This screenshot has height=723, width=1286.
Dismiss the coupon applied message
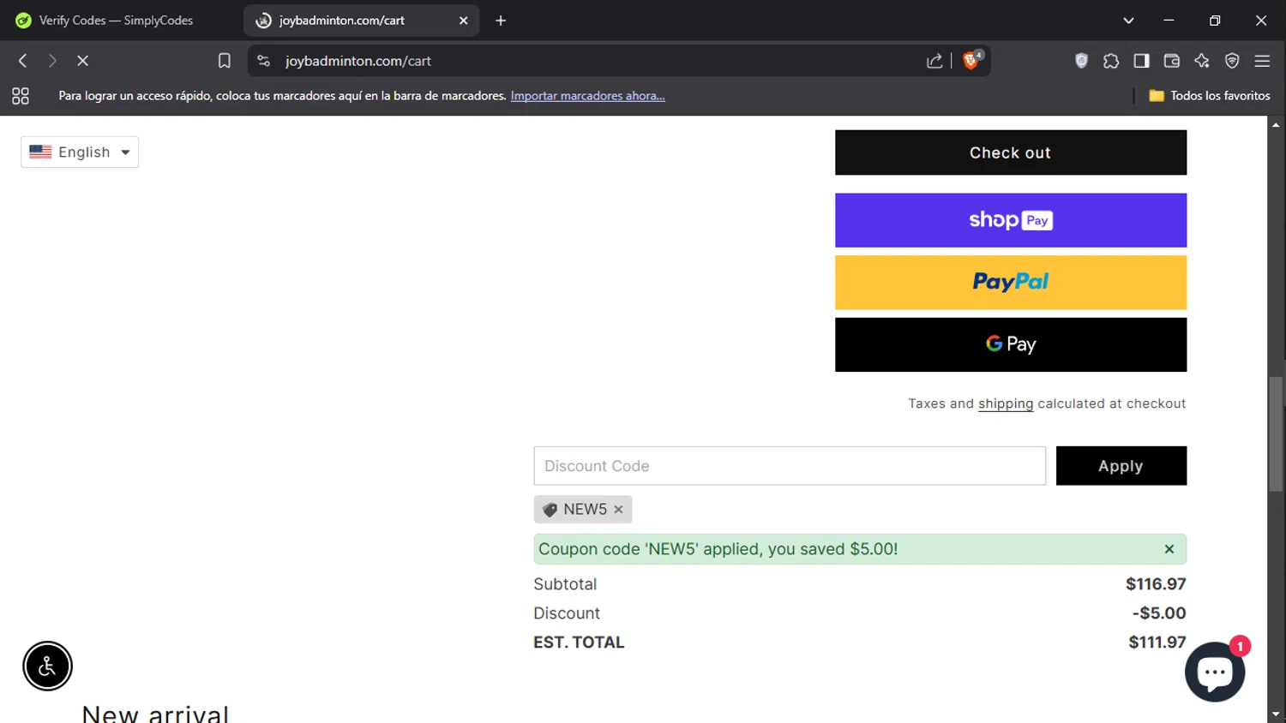coord(1169,549)
